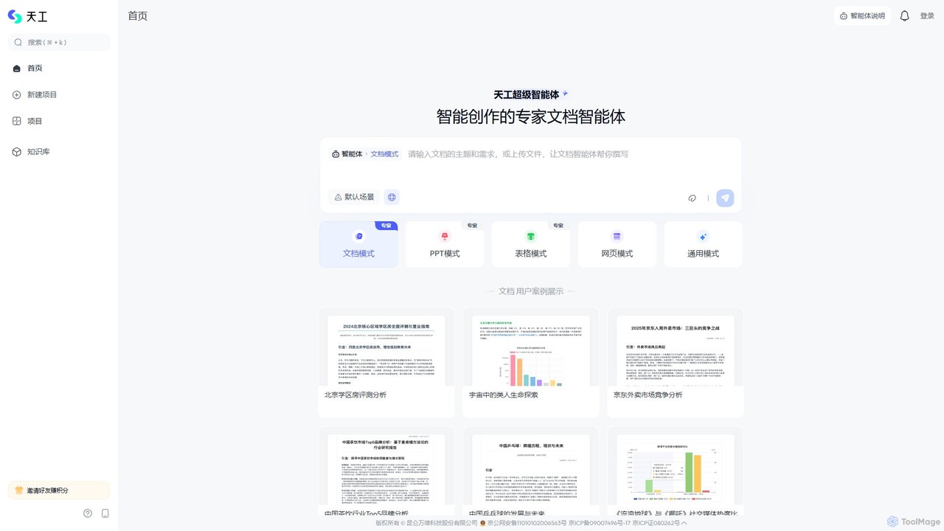944x531 pixels.
Task: Open 北京学区房评测分析 case thumbnail
Action: point(386,363)
